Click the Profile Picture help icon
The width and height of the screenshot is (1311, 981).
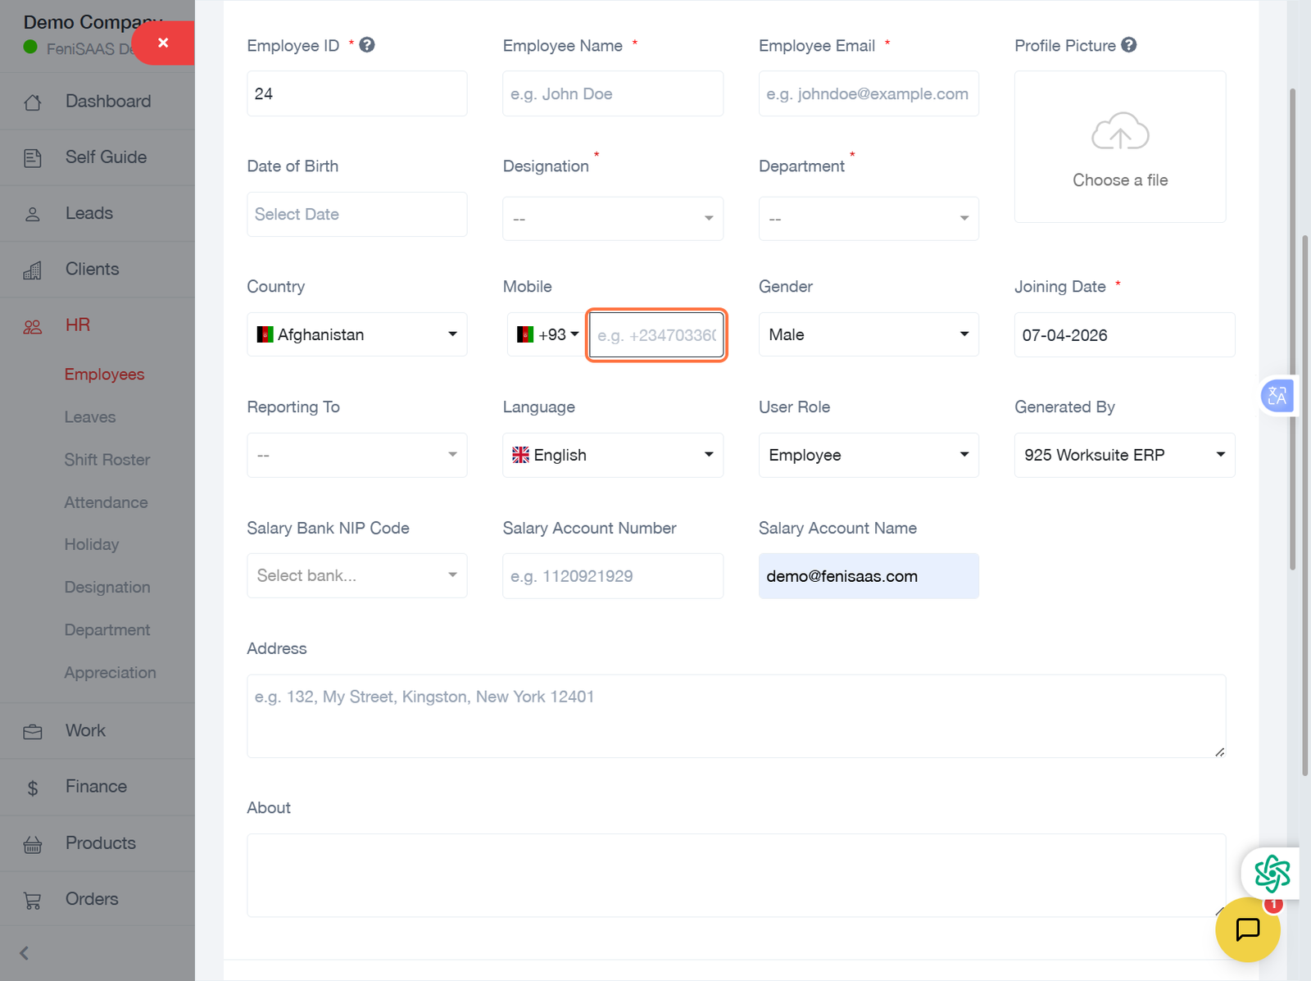pos(1128,45)
